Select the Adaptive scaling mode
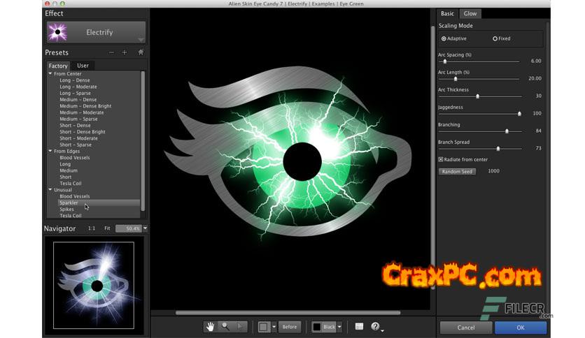Viewport: 585px width, 338px height. click(444, 39)
